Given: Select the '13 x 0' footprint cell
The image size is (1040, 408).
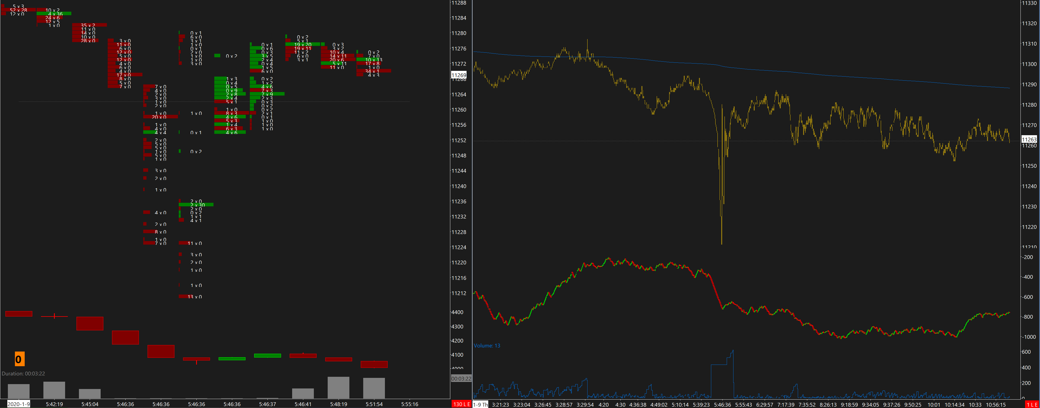Looking at the screenshot, I should 191,296.
